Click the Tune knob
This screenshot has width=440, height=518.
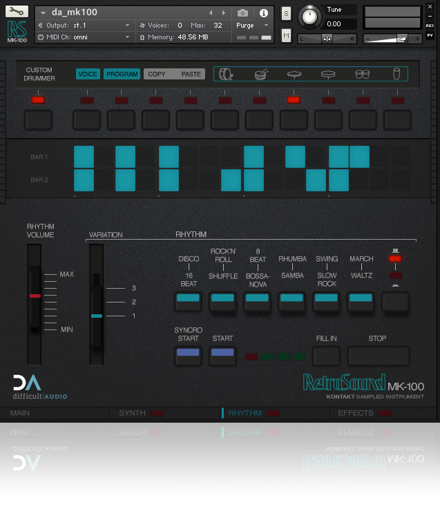click(309, 17)
